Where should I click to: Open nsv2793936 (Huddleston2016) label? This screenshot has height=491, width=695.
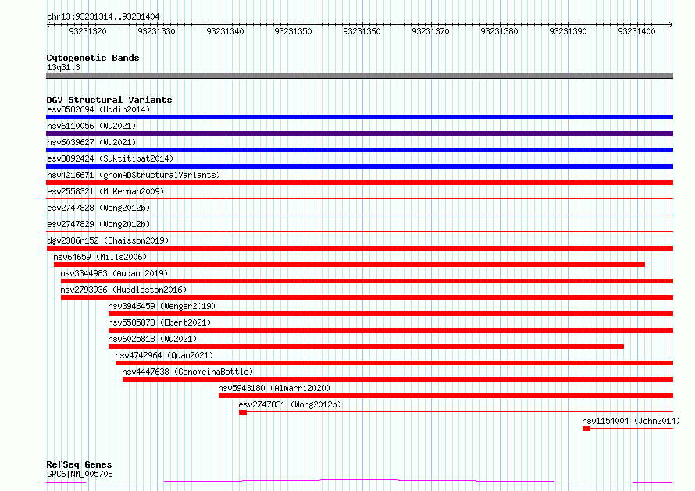[123, 290]
